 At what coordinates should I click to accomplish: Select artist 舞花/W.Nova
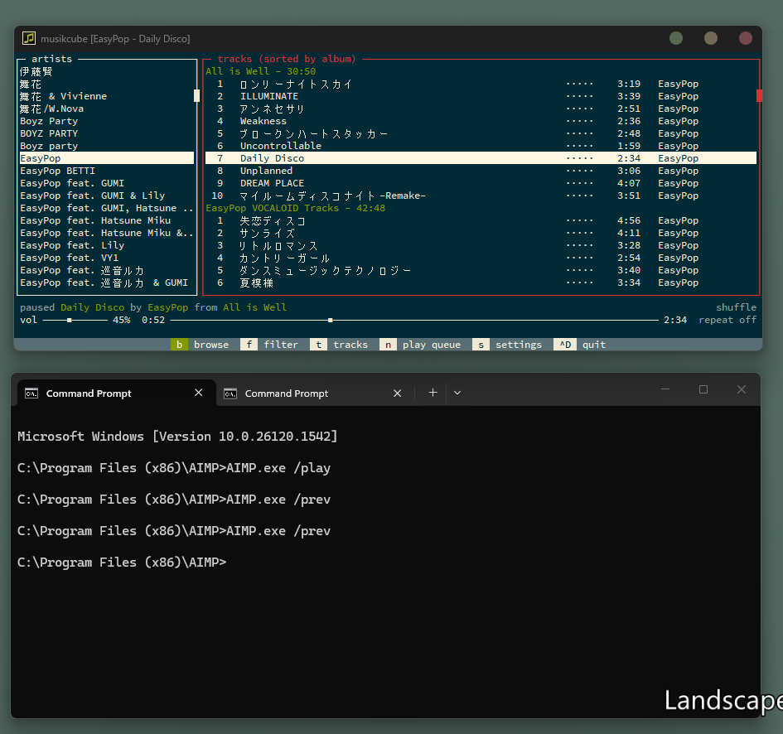[x=107, y=109]
